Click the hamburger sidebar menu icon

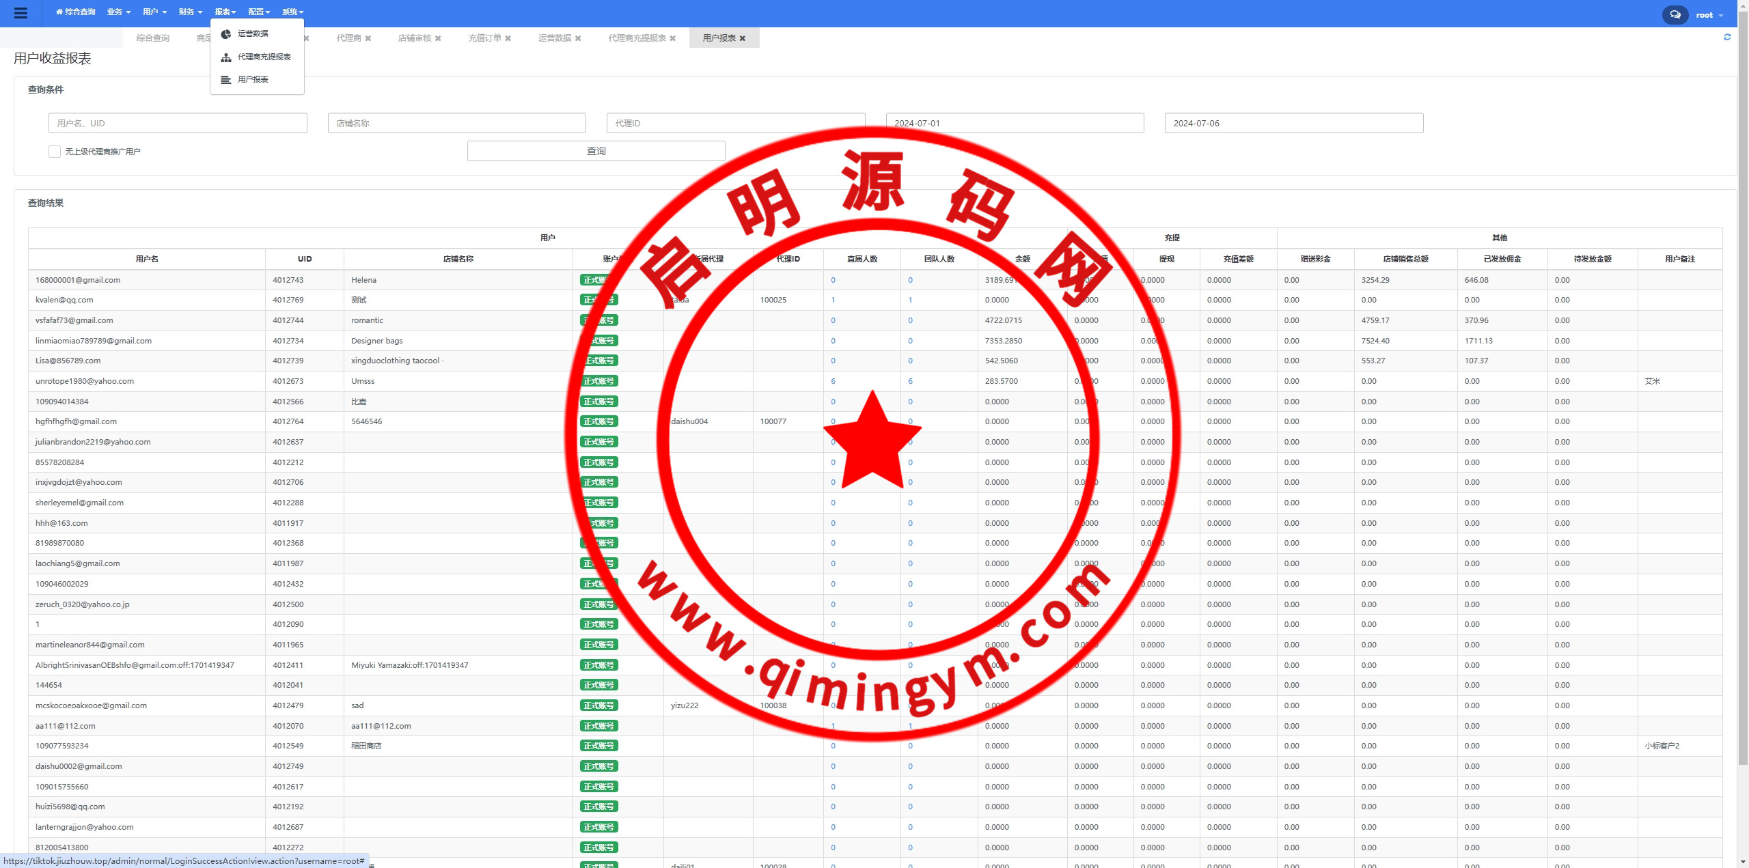point(20,13)
